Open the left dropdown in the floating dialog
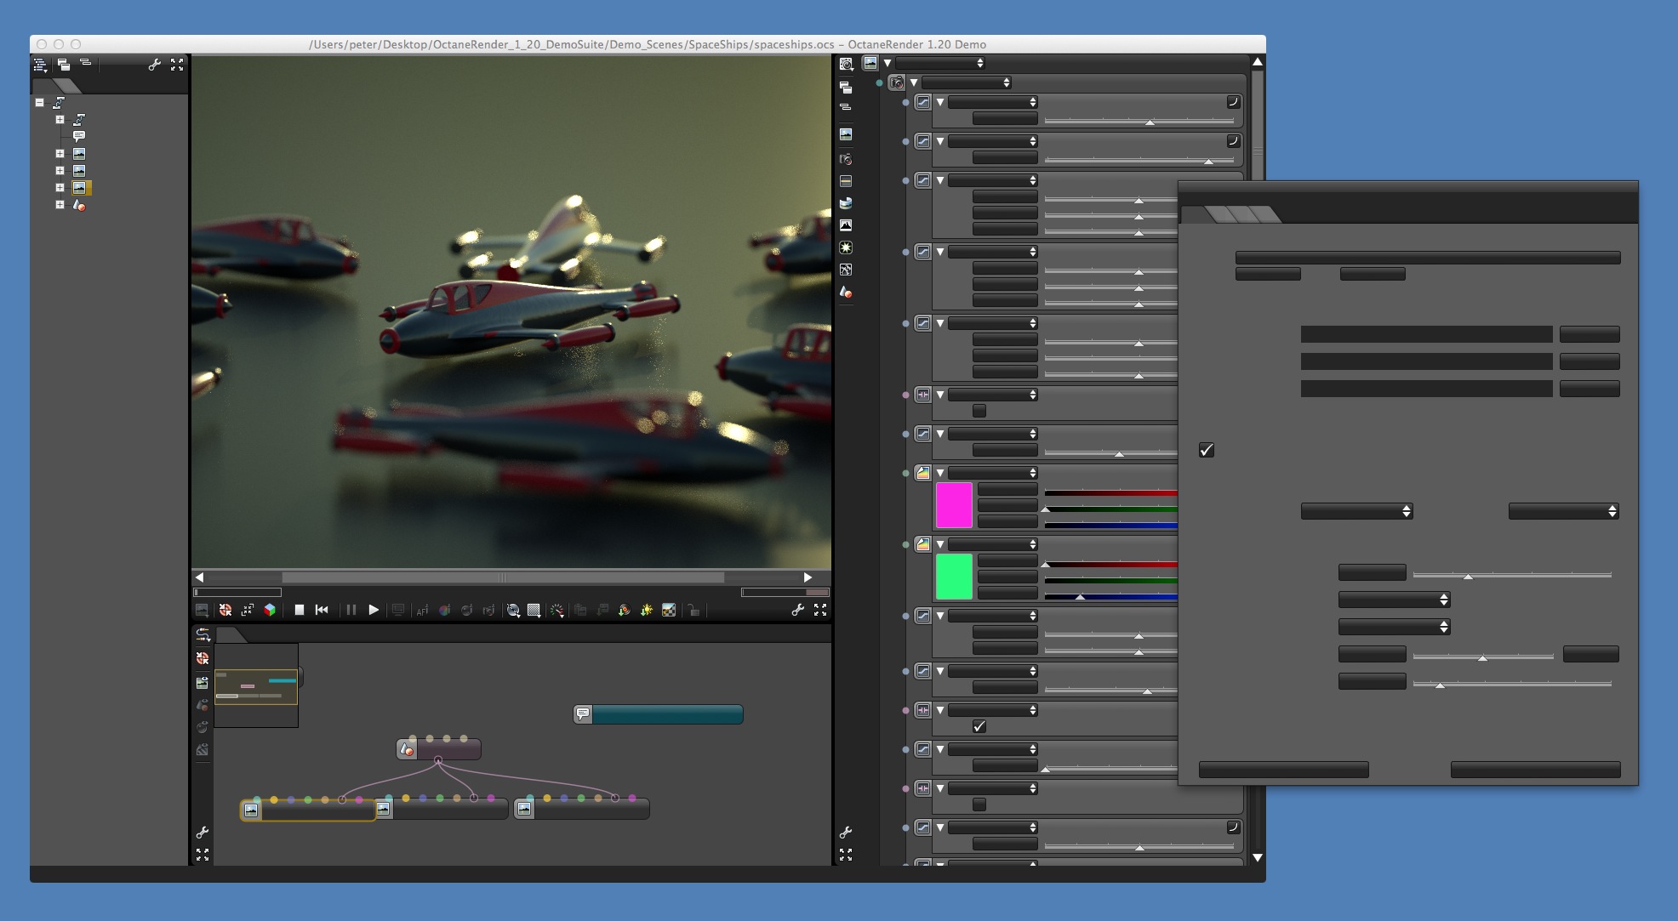 click(1356, 511)
